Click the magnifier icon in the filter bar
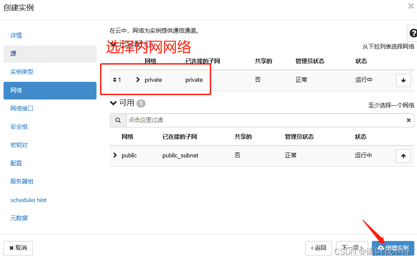417x260 pixels. pos(117,120)
